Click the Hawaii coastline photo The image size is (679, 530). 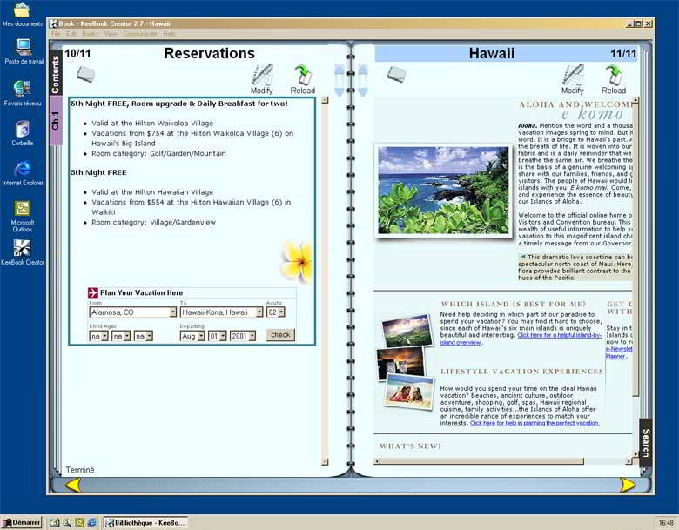443,189
